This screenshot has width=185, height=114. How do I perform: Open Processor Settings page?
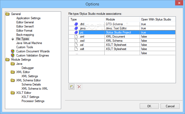pos(33,101)
